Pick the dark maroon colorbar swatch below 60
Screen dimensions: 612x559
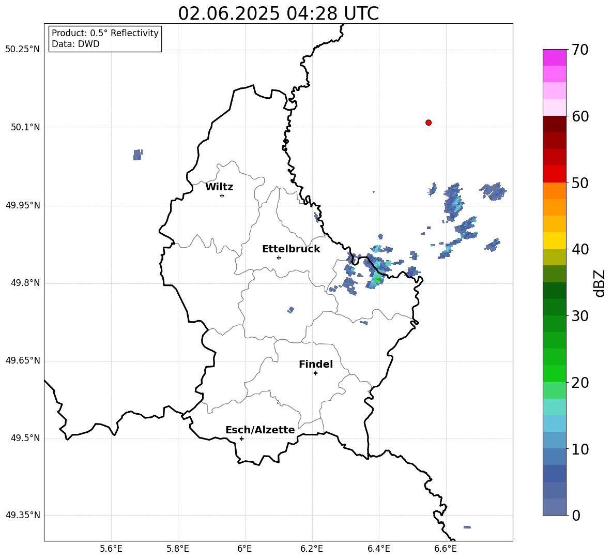pyautogui.click(x=554, y=124)
